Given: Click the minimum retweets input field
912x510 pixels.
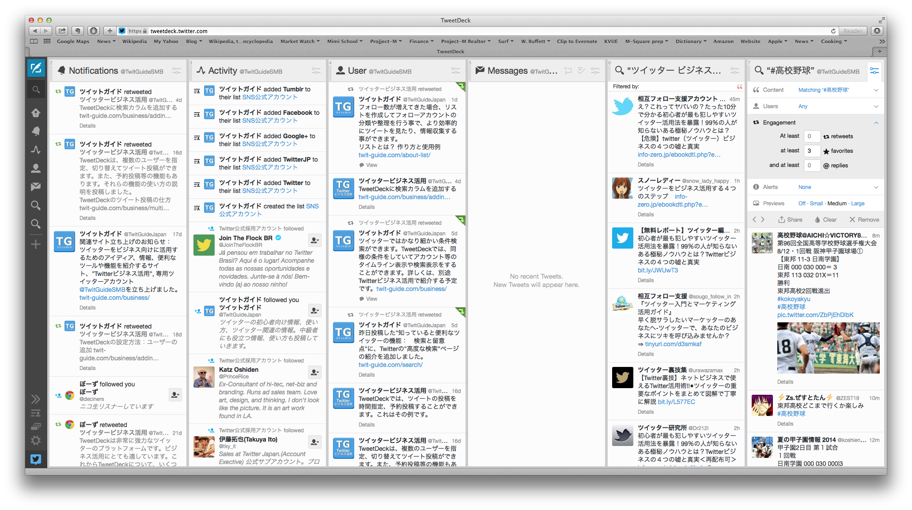Looking at the screenshot, I should (812, 136).
